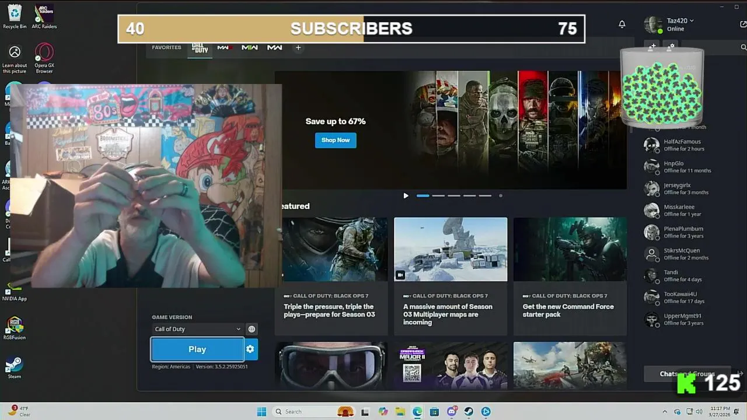The width and height of the screenshot is (747, 420).
Task: Open Task View in the taskbar
Action: (365, 411)
